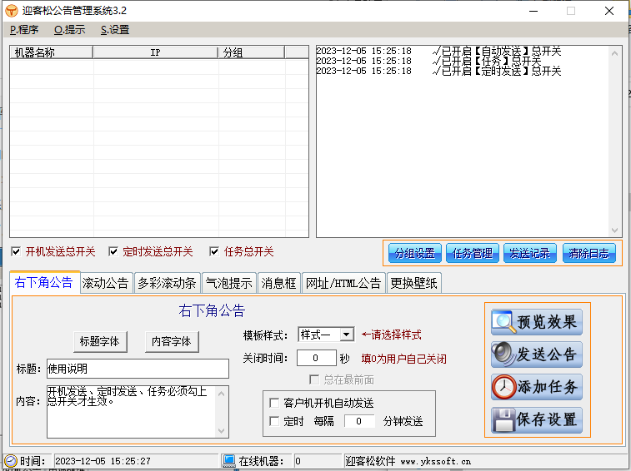Select the 右下角公告 tab
Viewport: 631px width, 471px height.
(44, 282)
